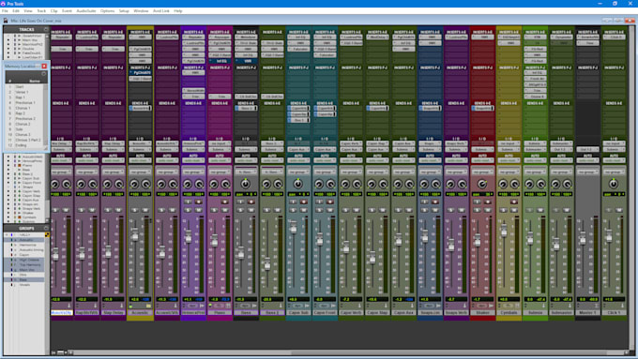Open the view selector dropdown at bottom left
Screen dimensions: 638x359
point(65,352)
